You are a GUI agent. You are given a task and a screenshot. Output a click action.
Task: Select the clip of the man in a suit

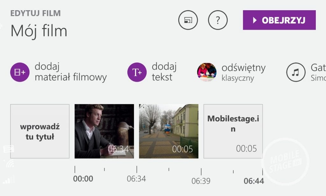104,131
